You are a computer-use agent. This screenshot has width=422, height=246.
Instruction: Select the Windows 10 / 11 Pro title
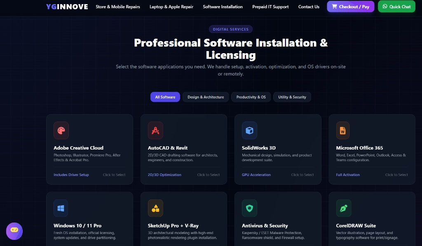(77, 225)
